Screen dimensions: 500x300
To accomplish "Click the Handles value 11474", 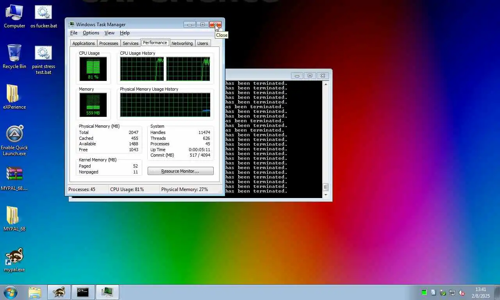I will (204, 132).
